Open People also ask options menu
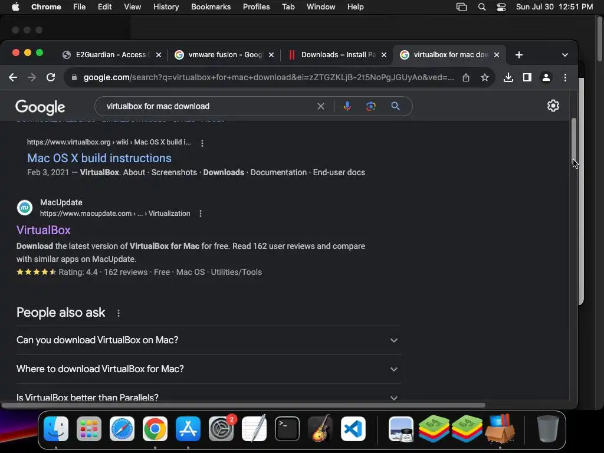 coord(118,313)
